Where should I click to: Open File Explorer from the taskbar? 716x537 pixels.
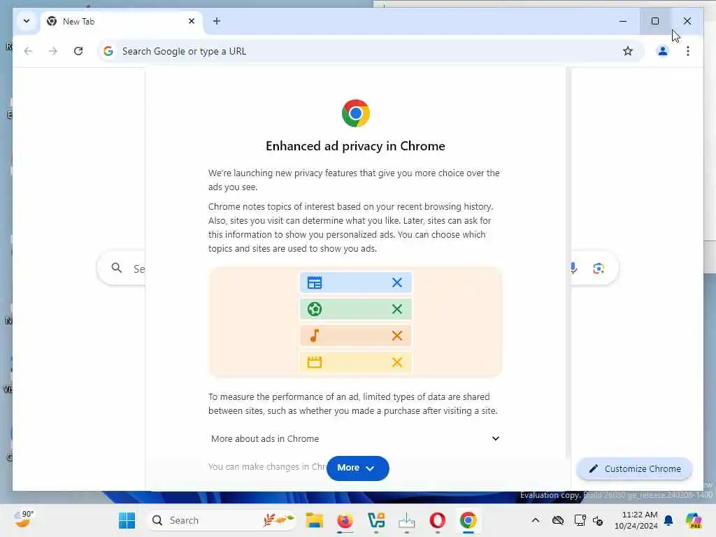315,520
